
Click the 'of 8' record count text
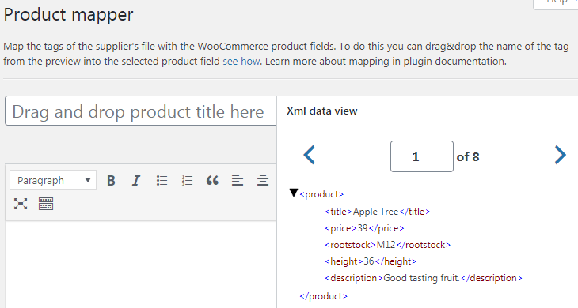pyautogui.click(x=468, y=157)
